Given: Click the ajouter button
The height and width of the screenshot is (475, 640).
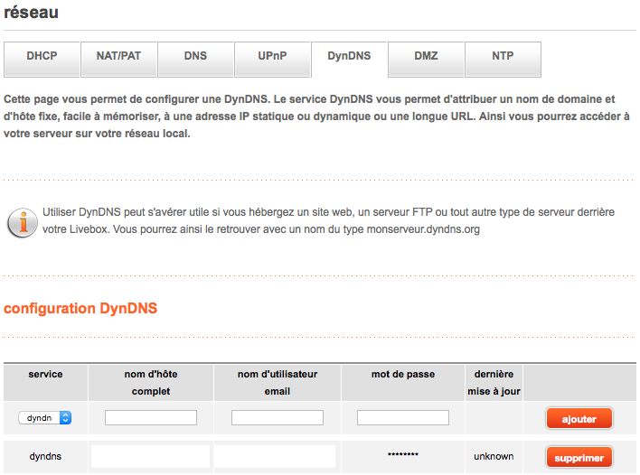Looking at the screenshot, I should 579,418.
